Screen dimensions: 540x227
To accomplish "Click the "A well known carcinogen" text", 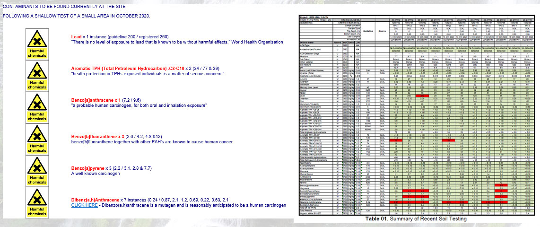I will 96,174.
